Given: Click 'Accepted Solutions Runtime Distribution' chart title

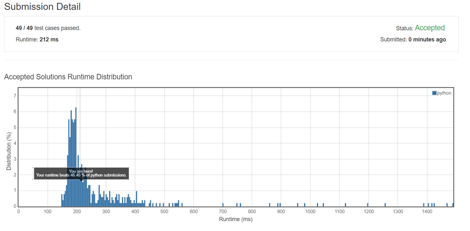Looking at the screenshot, I should 68,77.
